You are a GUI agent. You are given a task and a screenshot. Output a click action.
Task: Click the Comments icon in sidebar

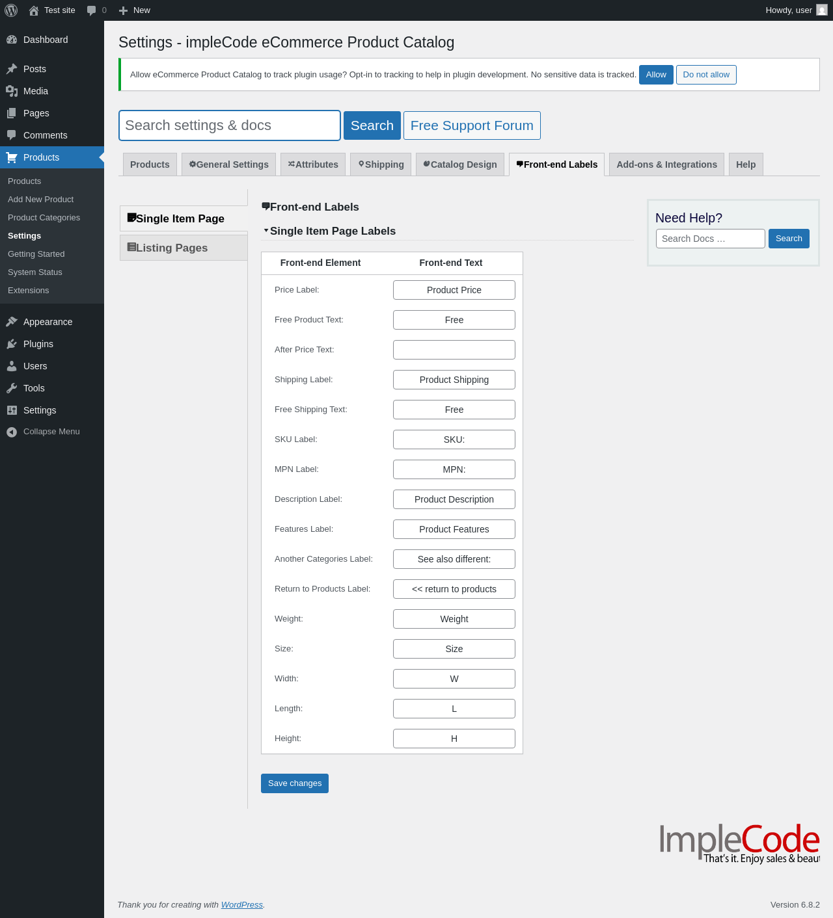click(12, 135)
